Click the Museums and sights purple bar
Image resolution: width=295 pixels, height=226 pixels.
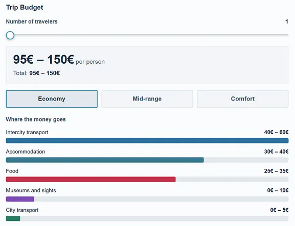[x=20, y=199]
